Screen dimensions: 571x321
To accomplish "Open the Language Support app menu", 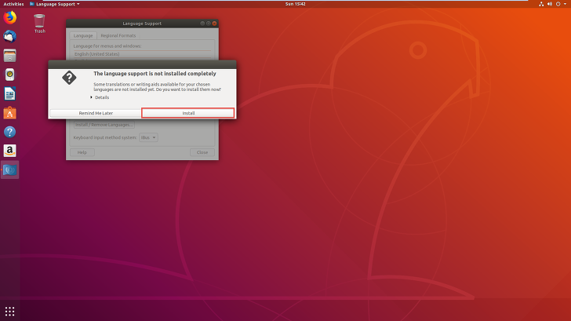I will point(55,4).
